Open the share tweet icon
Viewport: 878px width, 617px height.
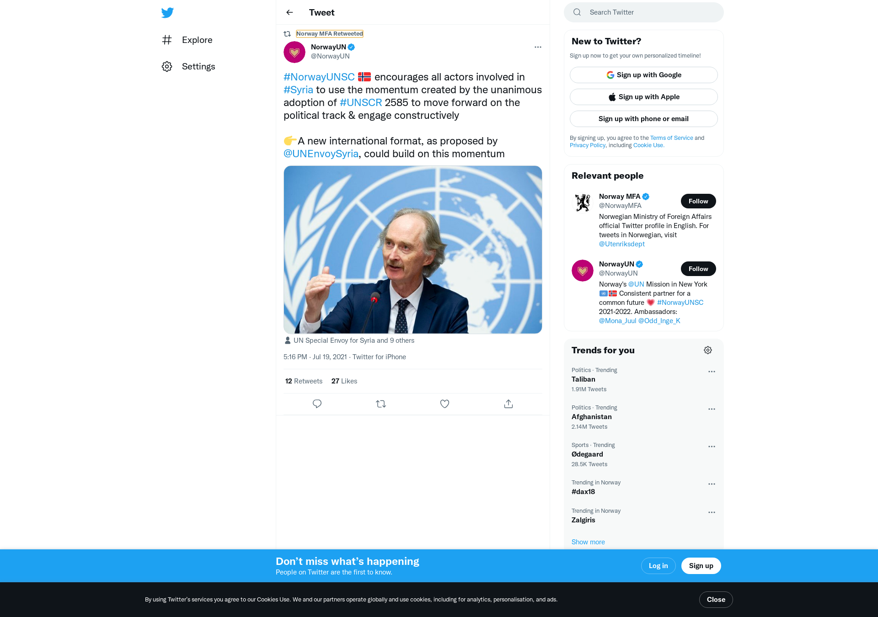509,404
